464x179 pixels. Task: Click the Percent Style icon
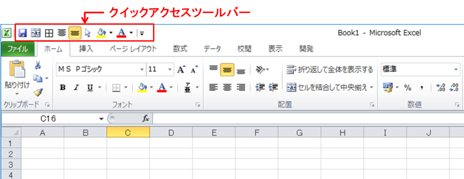tap(408, 87)
